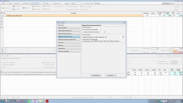Select Видимость category in settings dialog

pyautogui.click(x=69, y=45)
